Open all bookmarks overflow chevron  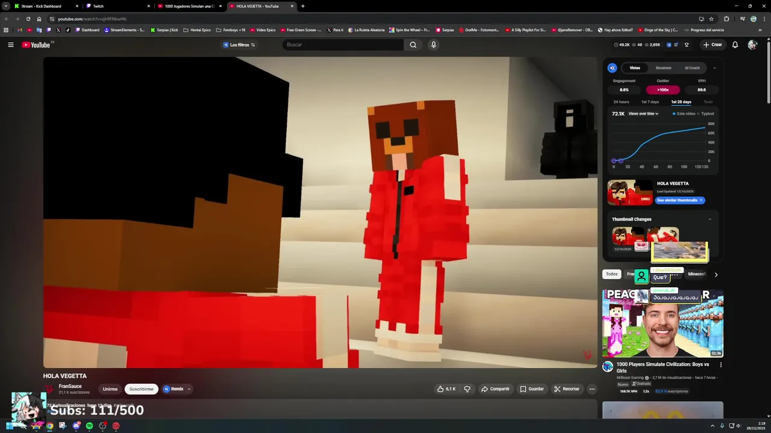[760, 30]
